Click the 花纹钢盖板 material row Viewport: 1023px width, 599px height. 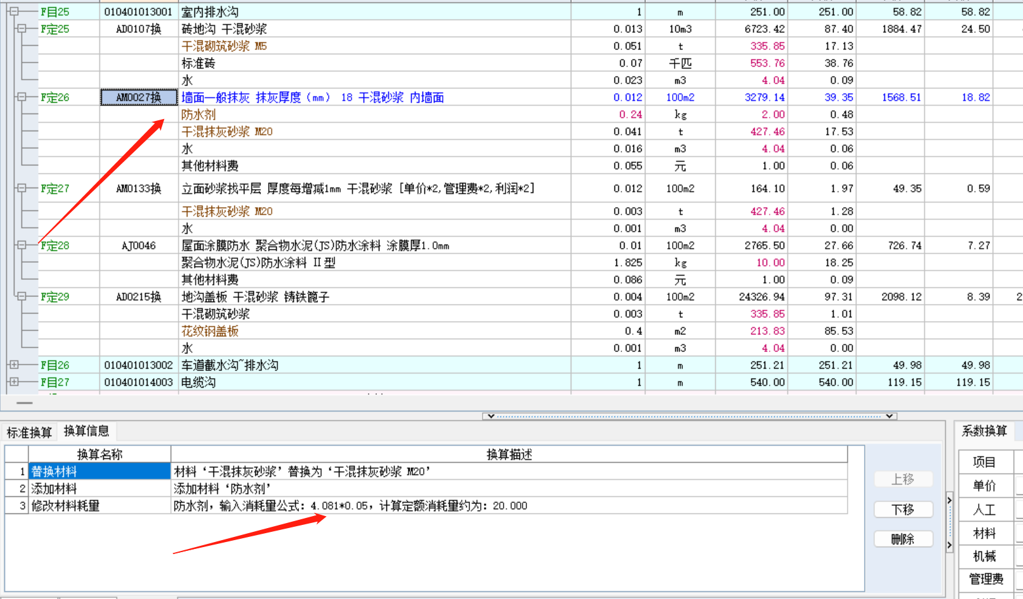210,331
